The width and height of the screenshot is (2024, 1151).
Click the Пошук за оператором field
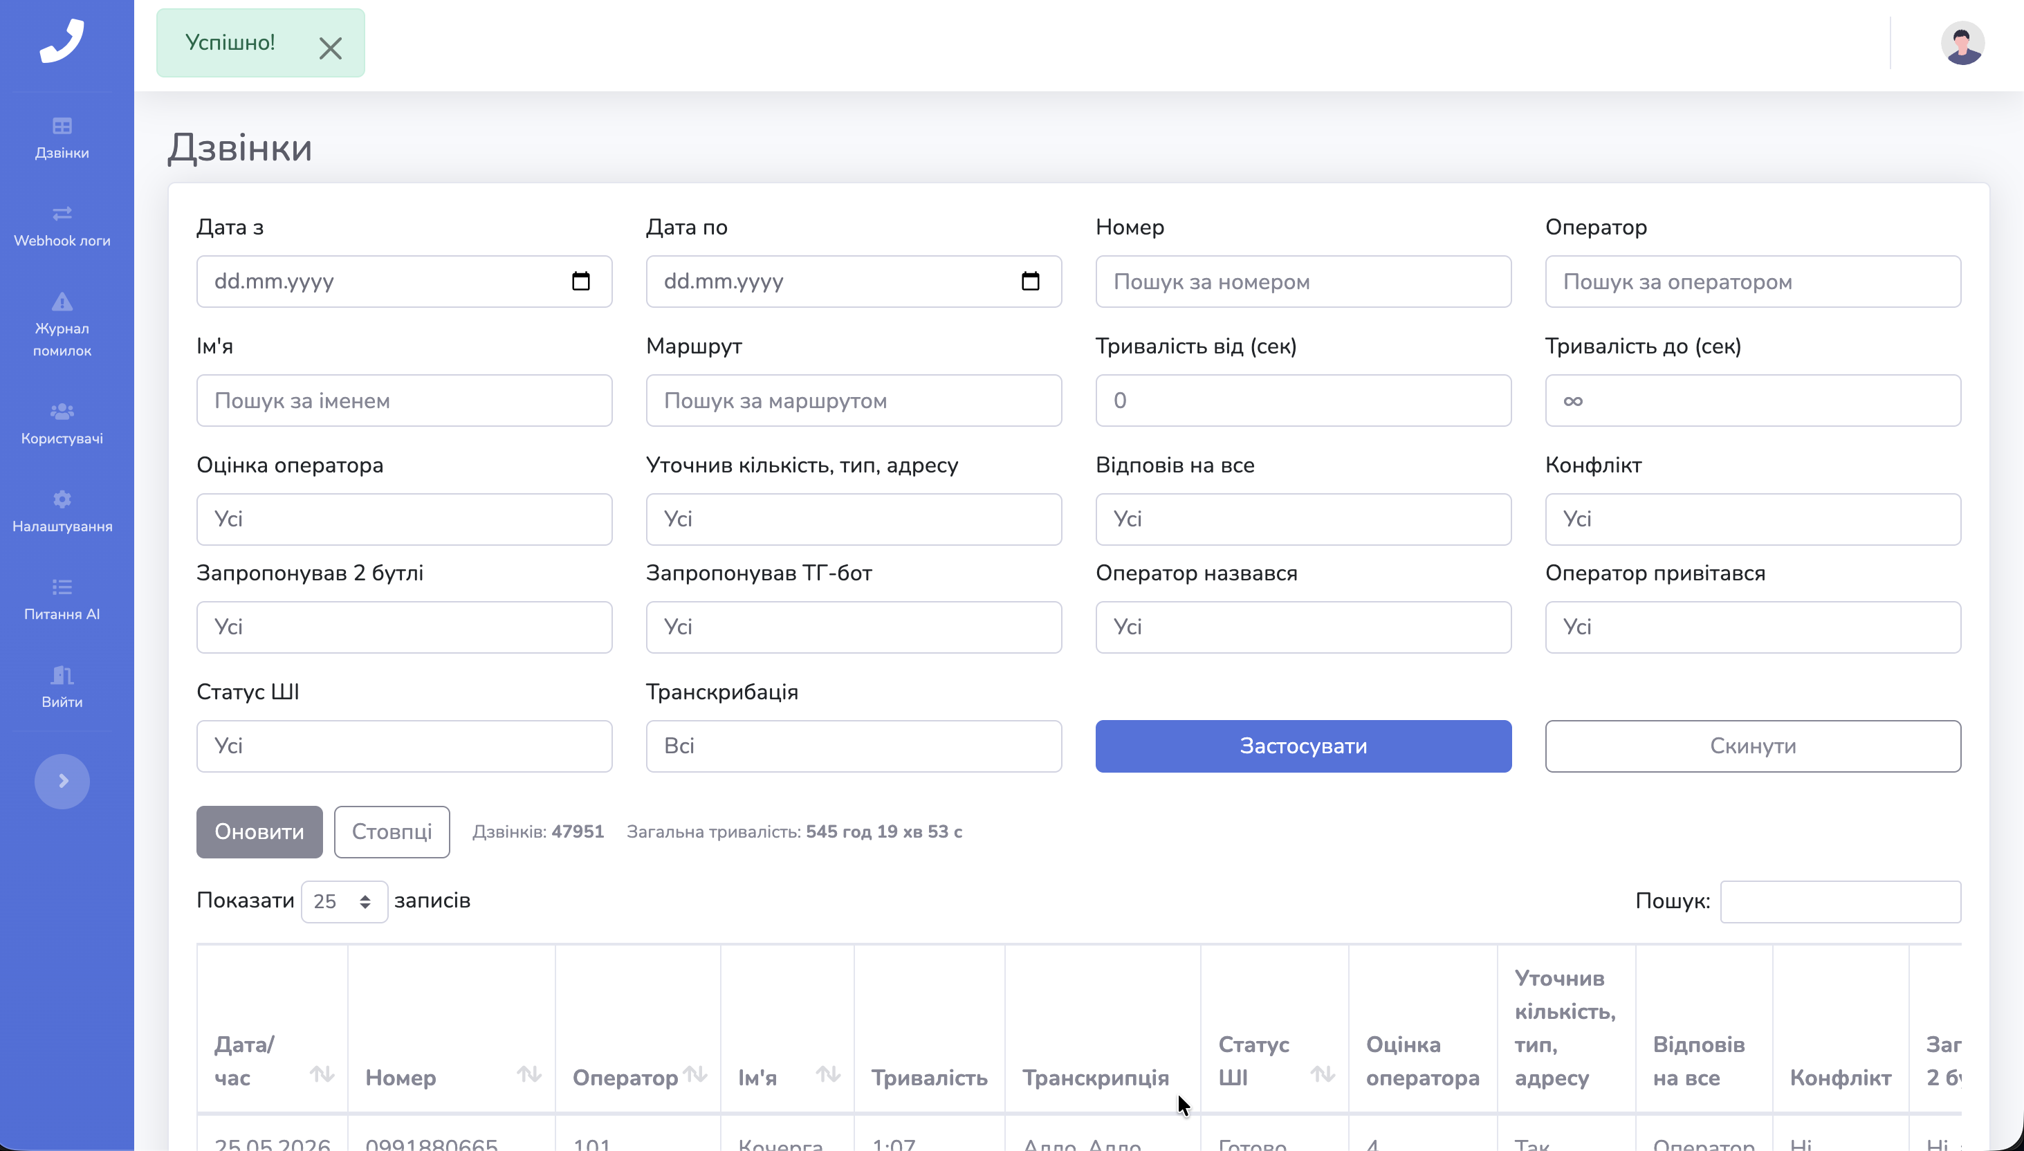coord(1753,282)
